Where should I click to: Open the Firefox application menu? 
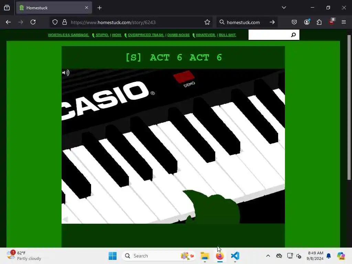[344, 22]
